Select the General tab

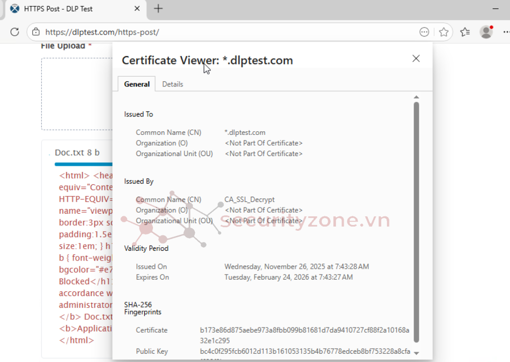point(137,84)
